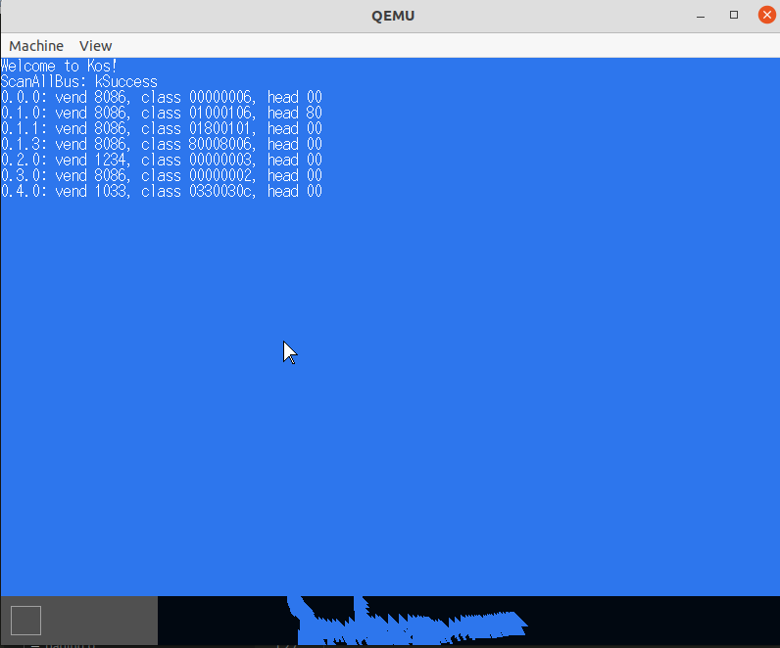Click the 'ScanAllBus: kSuccess' line
This screenshot has width=780, height=648.
tap(79, 81)
